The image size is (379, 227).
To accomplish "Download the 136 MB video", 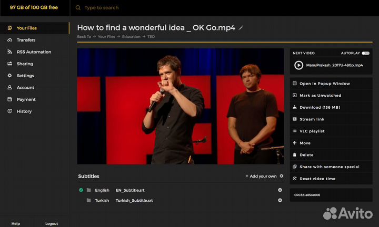I will 320,107.
